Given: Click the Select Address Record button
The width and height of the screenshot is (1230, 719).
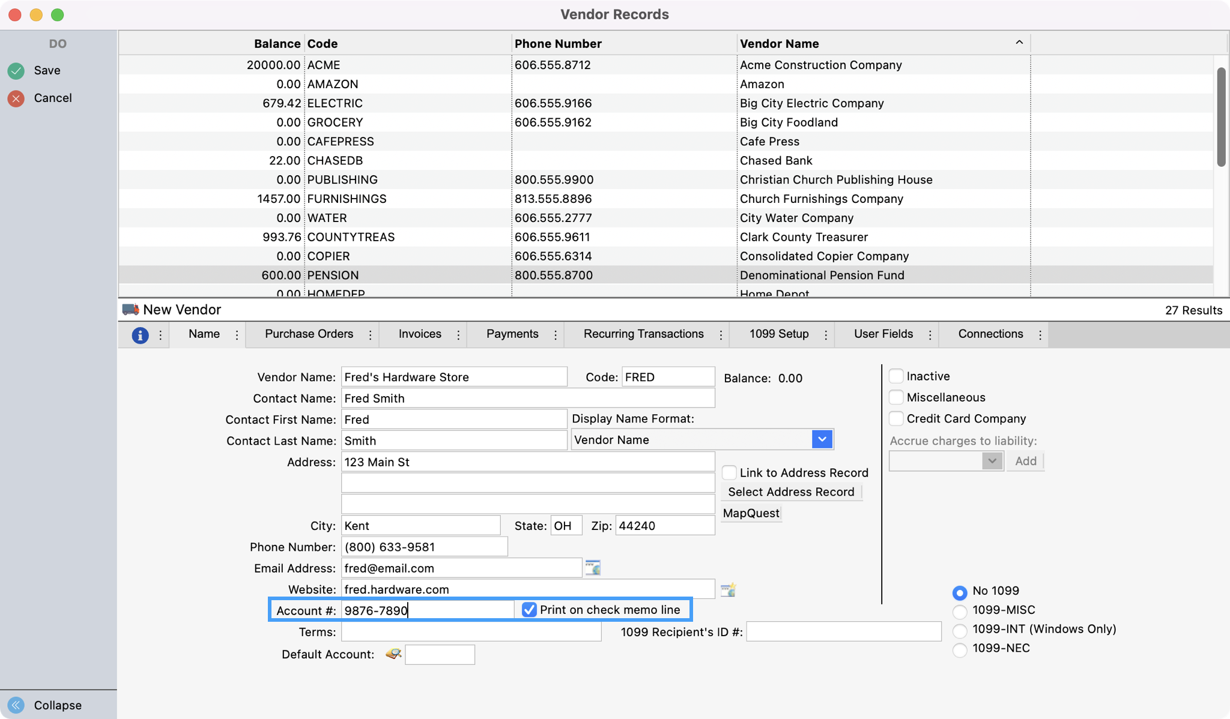Looking at the screenshot, I should coord(791,492).
